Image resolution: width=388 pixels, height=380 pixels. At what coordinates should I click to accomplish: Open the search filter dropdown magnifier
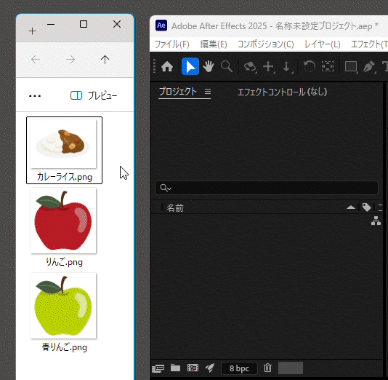pos(165,188)
